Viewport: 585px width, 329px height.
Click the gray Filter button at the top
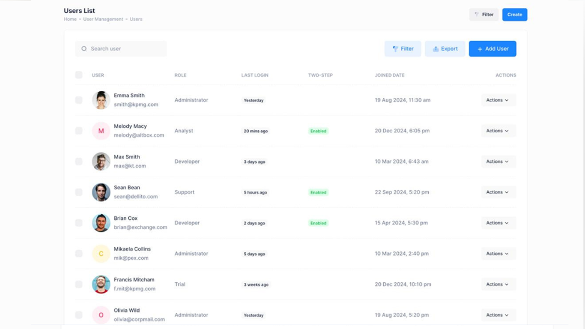pyautogui.click(x=484, y=15)
